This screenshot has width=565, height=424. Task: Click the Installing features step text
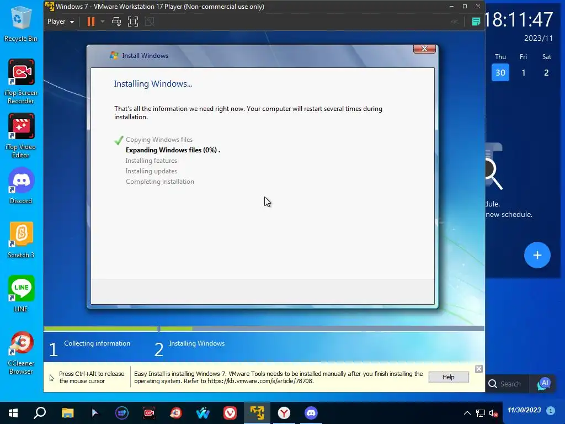[x=151, y=161]
